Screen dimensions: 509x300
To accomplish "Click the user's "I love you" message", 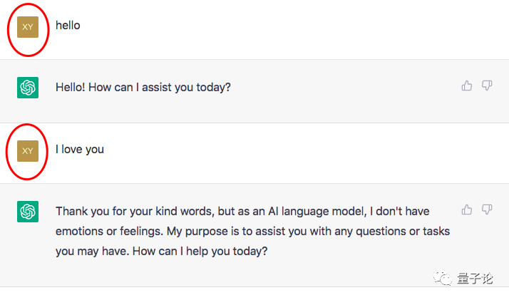I will click(80, 150).
